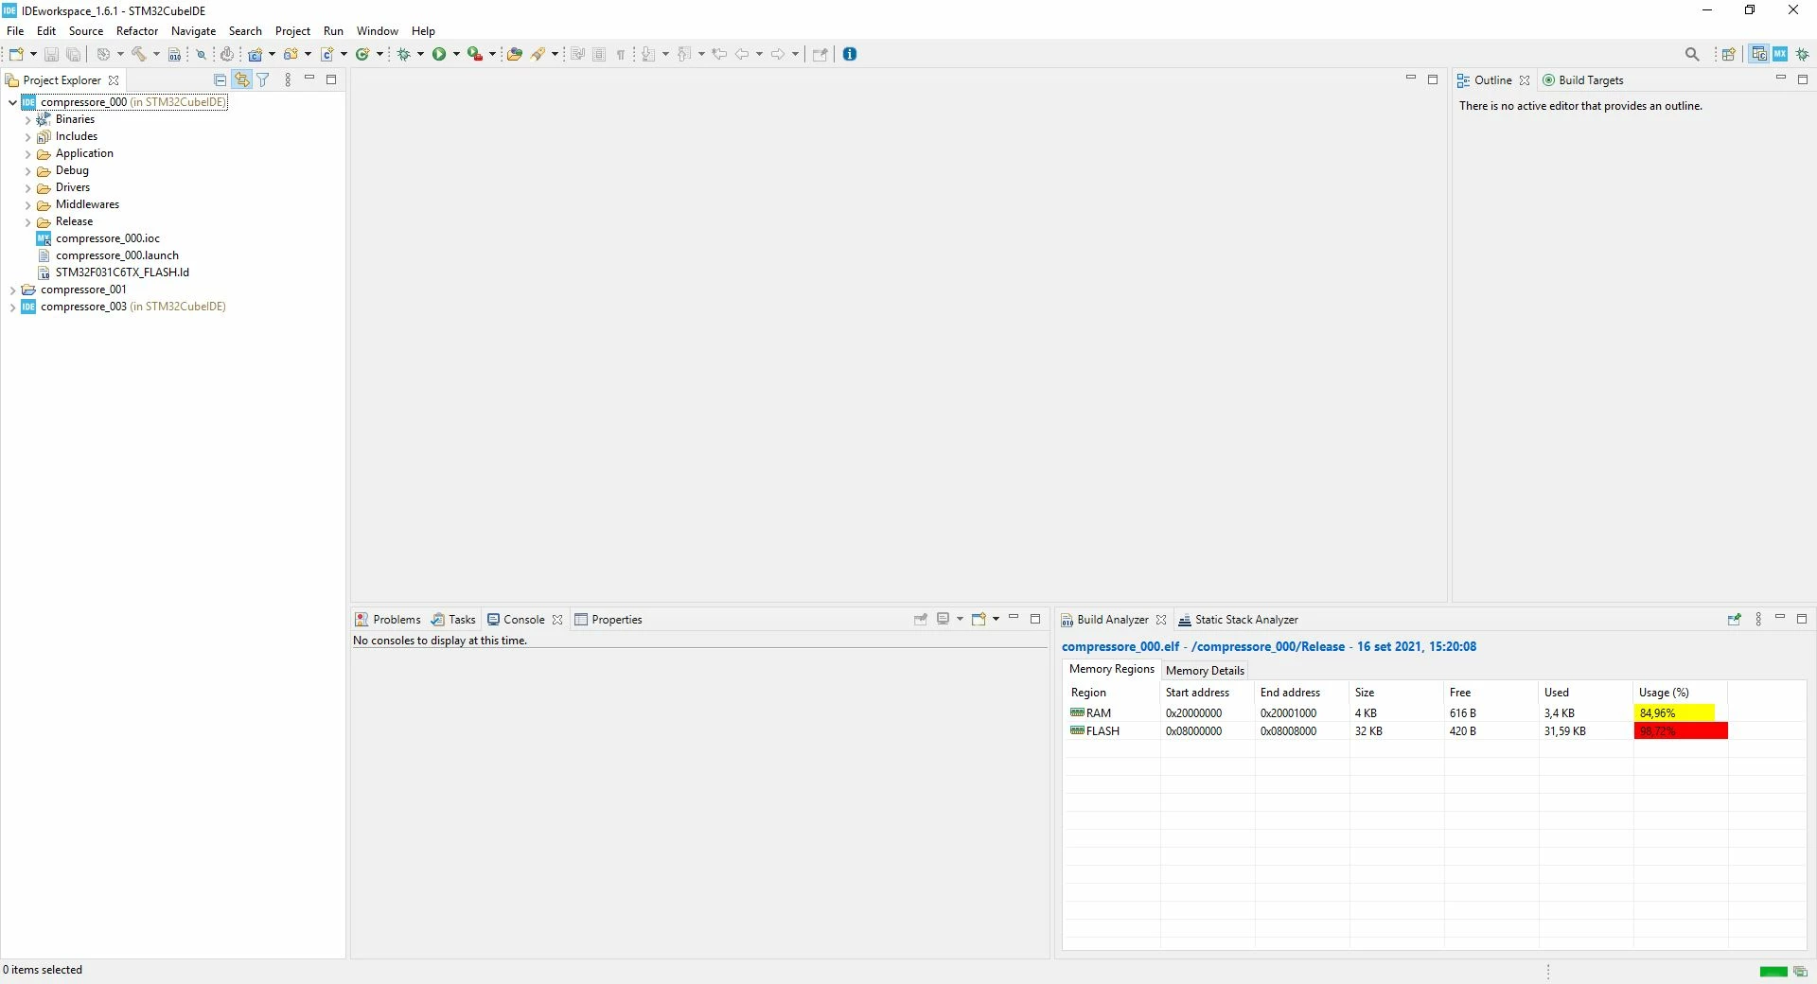1817x984 pixels.
Task: Click the FLASH usage 98,72% red bar
Action: [x=1681, y=731]
